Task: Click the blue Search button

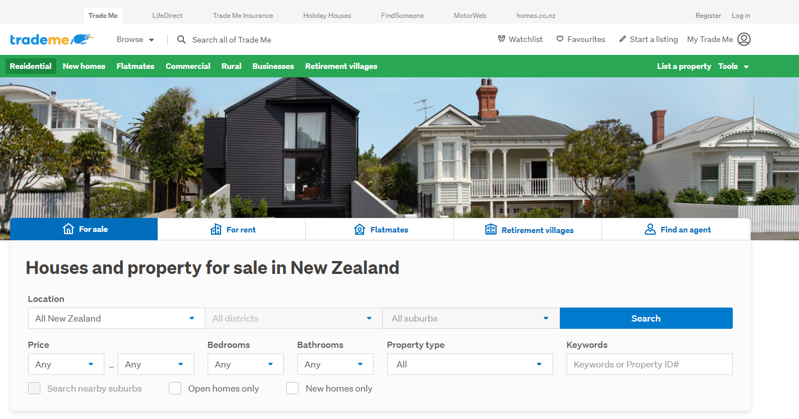Action: pyautogui.click(x=646, y=318)
